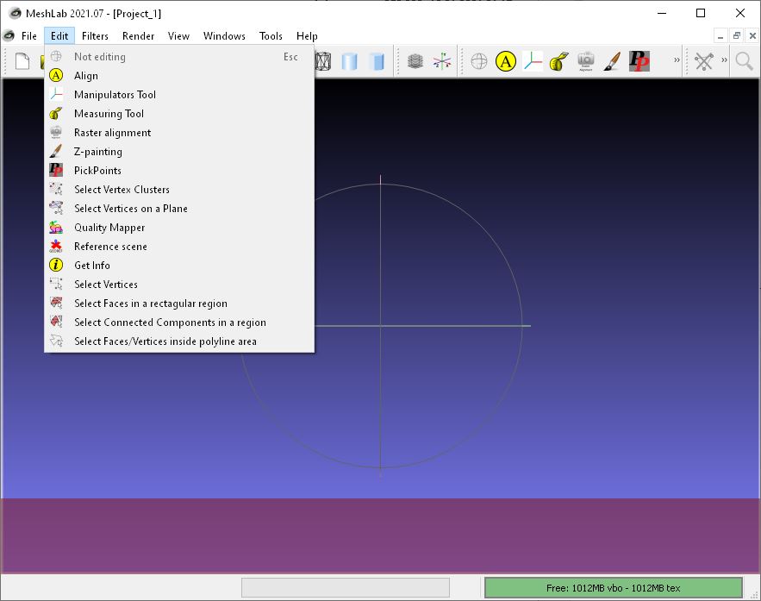Select the Manipulators axes toolbar icon
Viewport: 761px width, 601px height.
[x=533, y=61]
